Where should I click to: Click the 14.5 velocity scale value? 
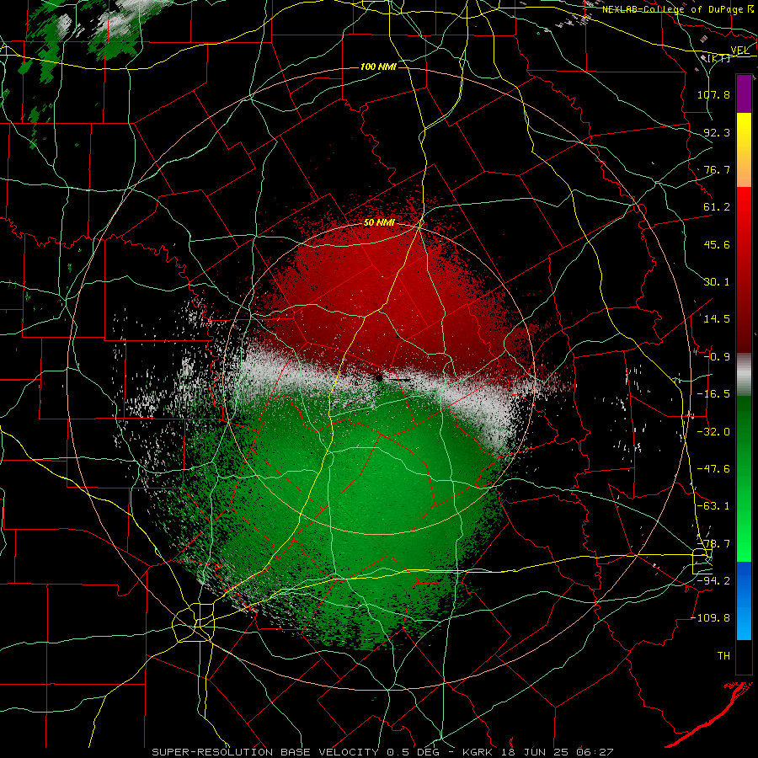[x=717, y=319]
